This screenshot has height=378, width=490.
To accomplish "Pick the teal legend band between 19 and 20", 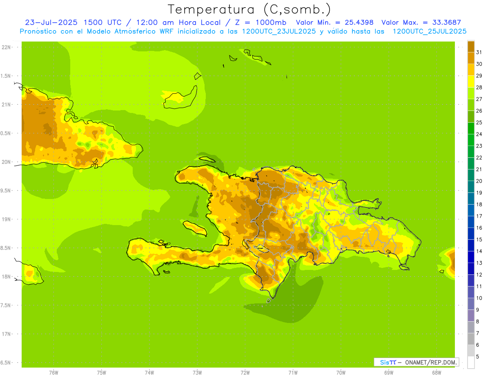I will pyautogui.click(x=471, y=187).
